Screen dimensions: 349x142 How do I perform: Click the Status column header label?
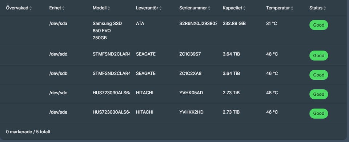(x=316, y=8)
